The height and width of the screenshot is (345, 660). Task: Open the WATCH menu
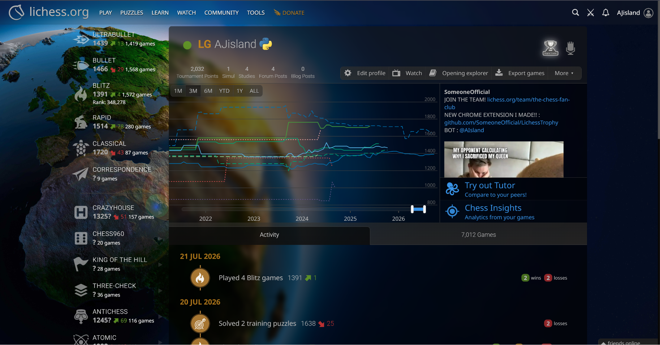tap(186, 13)
